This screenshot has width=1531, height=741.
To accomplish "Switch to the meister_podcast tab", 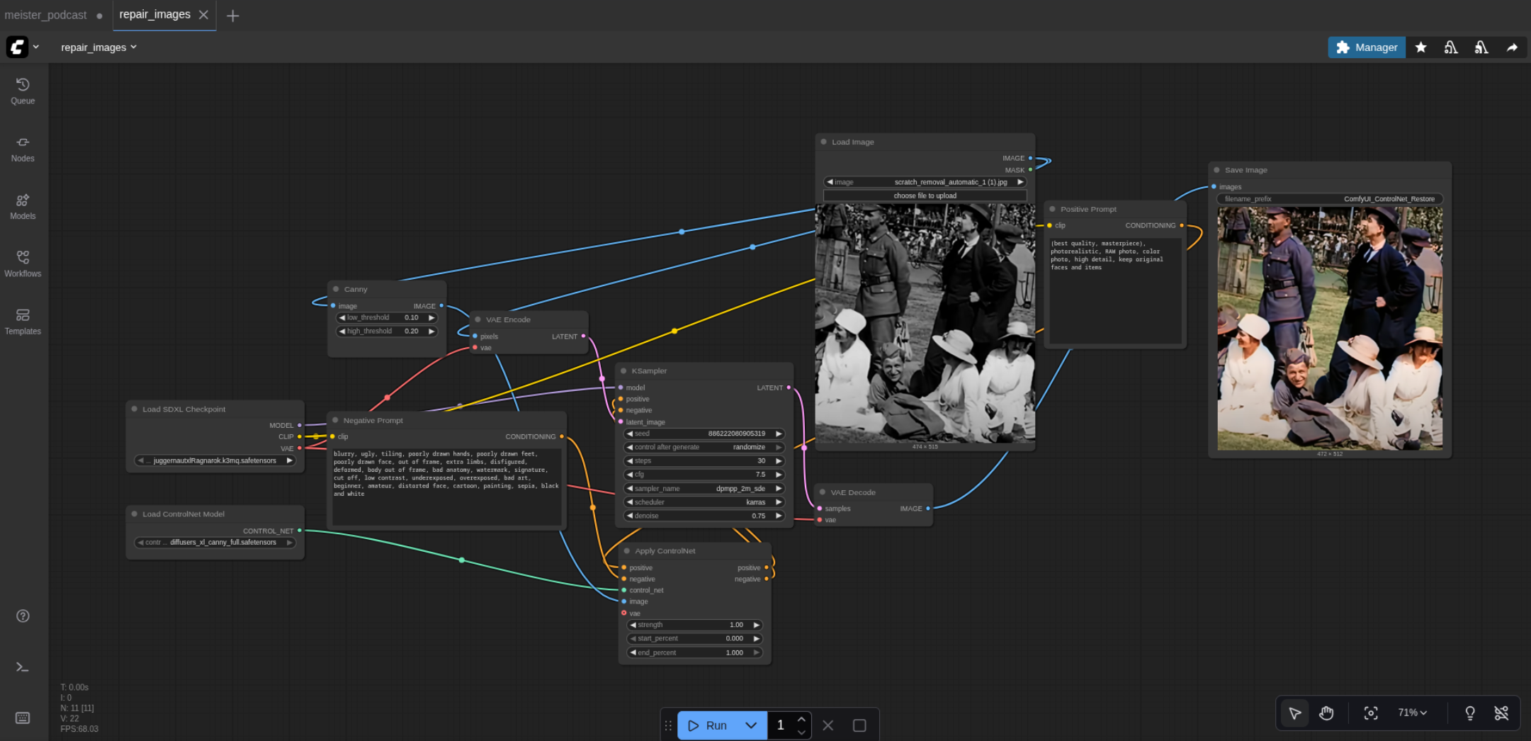I will 46,15.
